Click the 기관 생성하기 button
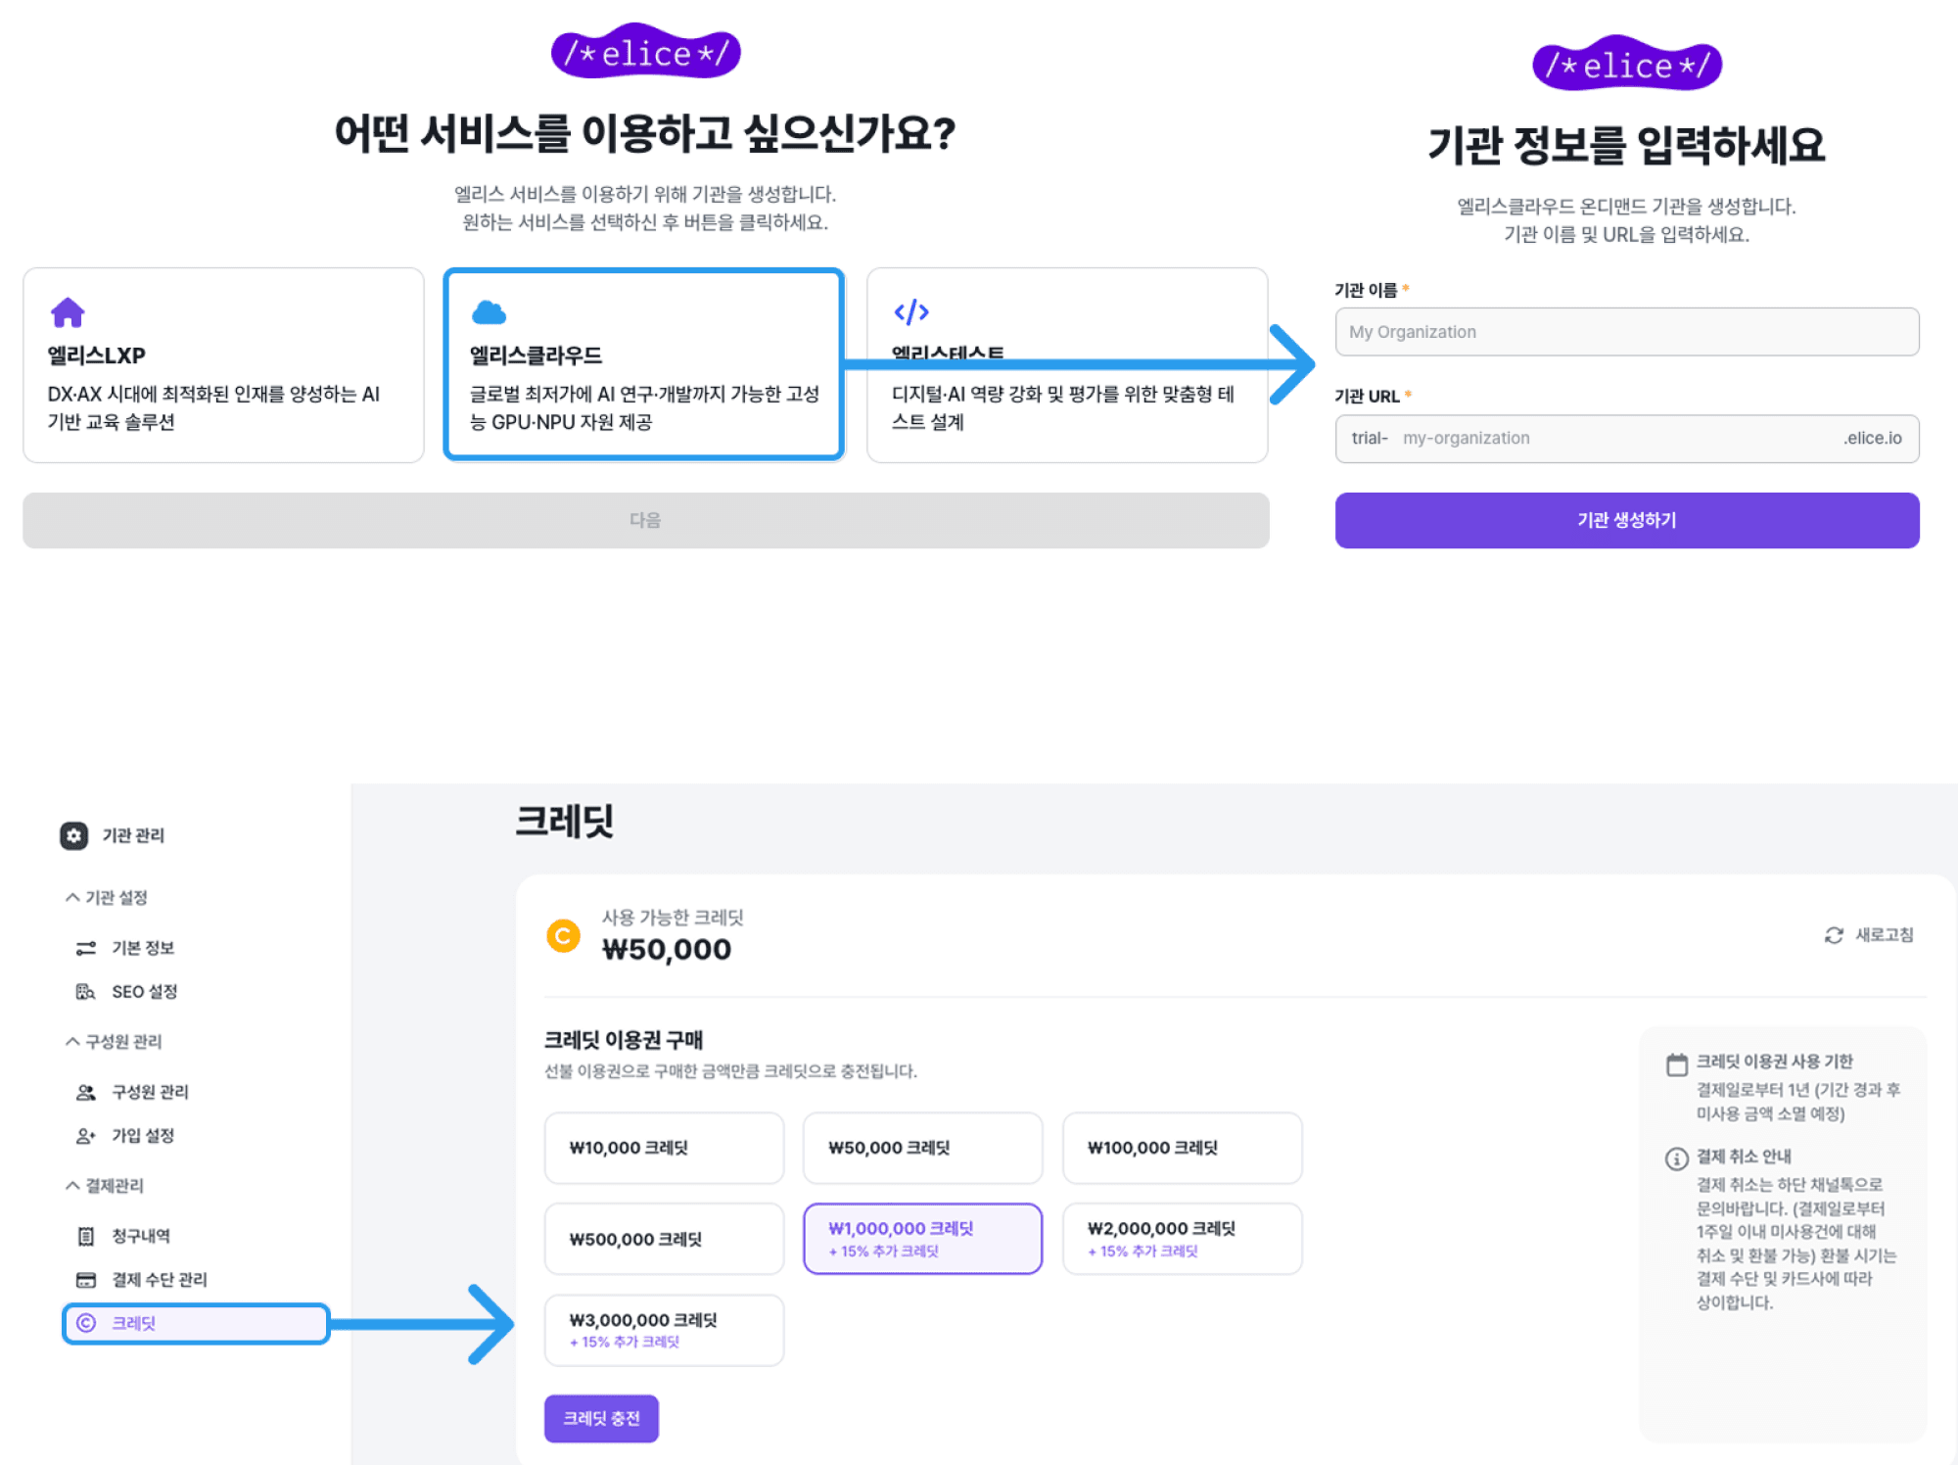1958x1465 pixels. point(1626,520)
